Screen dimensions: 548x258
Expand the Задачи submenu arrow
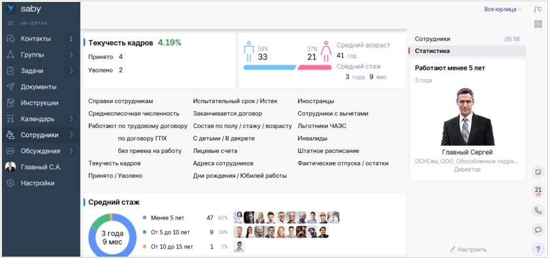click(x=71, y=71)
